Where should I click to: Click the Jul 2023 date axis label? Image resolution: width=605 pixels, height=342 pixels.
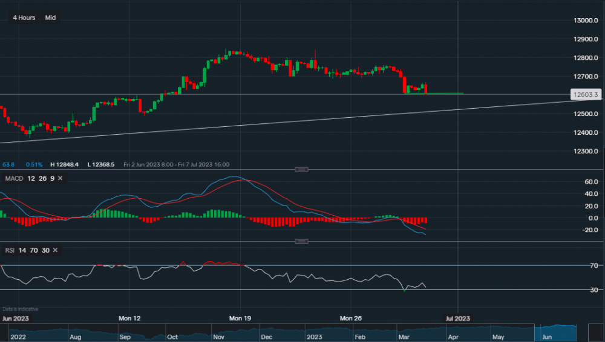tap(457, 318)
